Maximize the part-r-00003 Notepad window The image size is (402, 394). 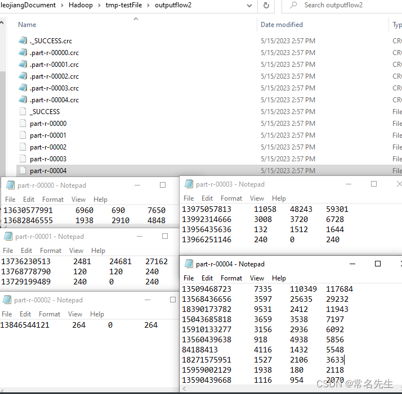point(374,184)
